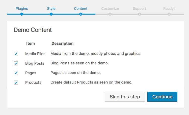Click the Products description text
The height and width of the screenshot is (115, 189).
(x=91, y=82)
